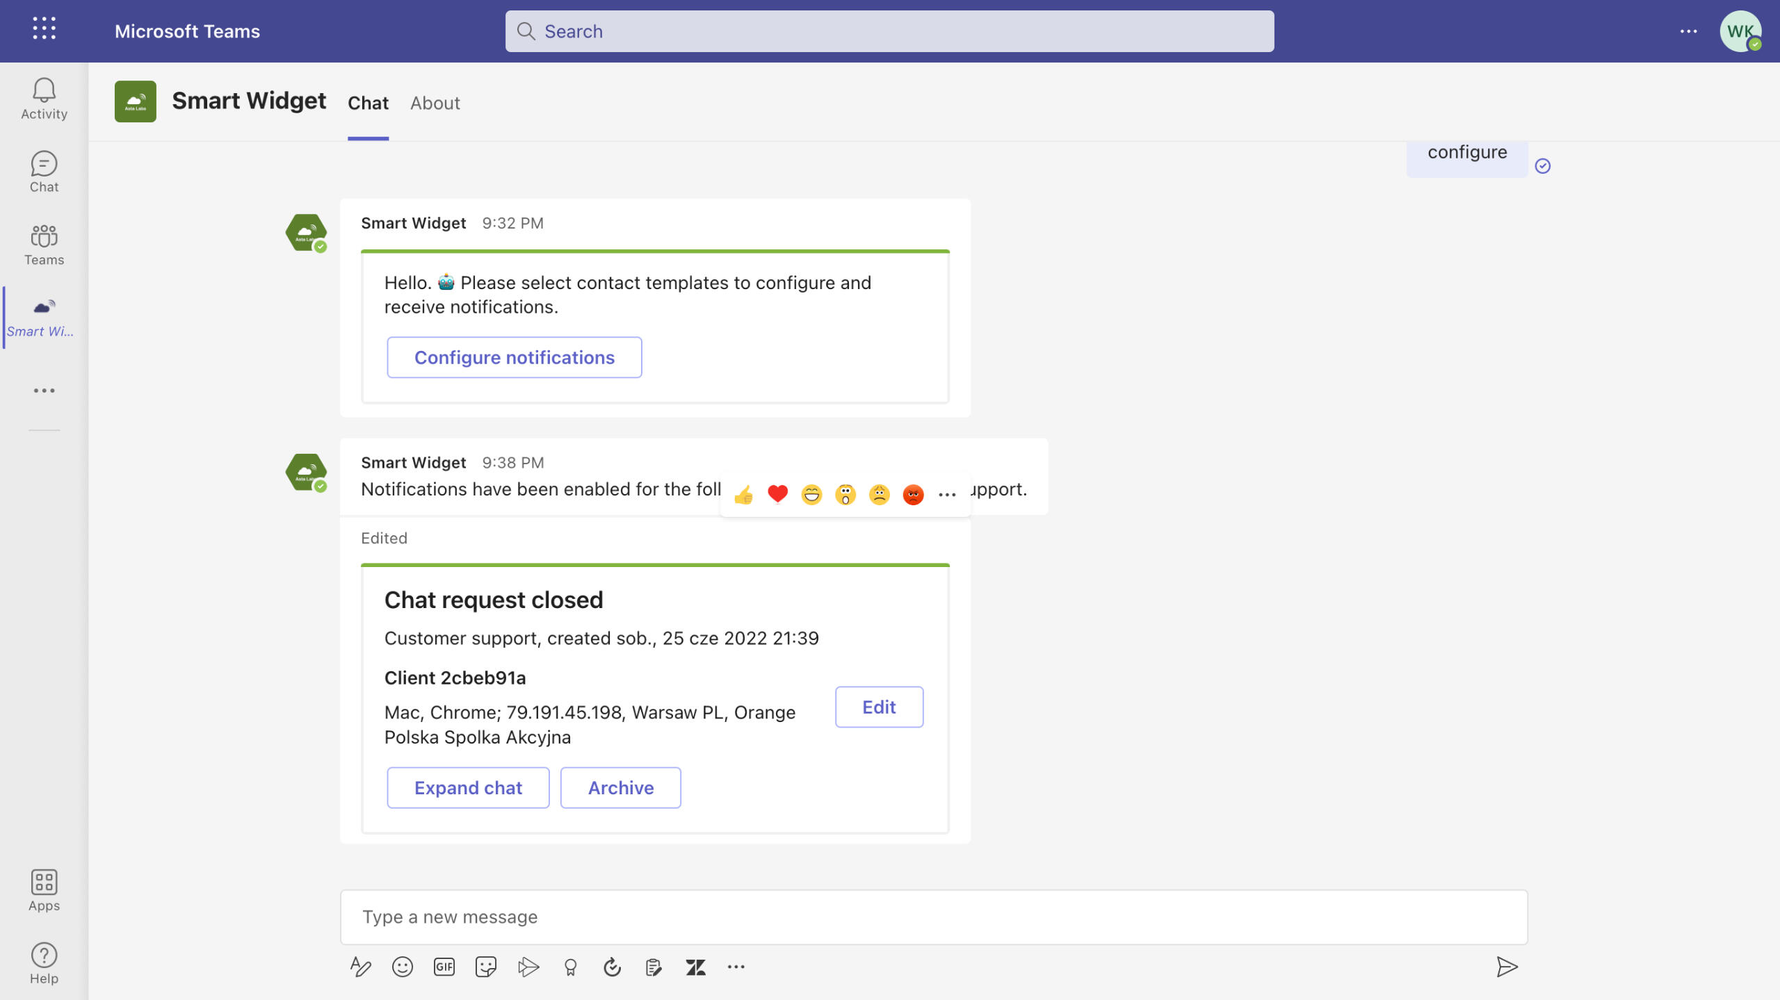The width and height of the screenshot is (1780, 1000).
Task: Open the Apps store in the sidebar
Action: coord(44,890)
